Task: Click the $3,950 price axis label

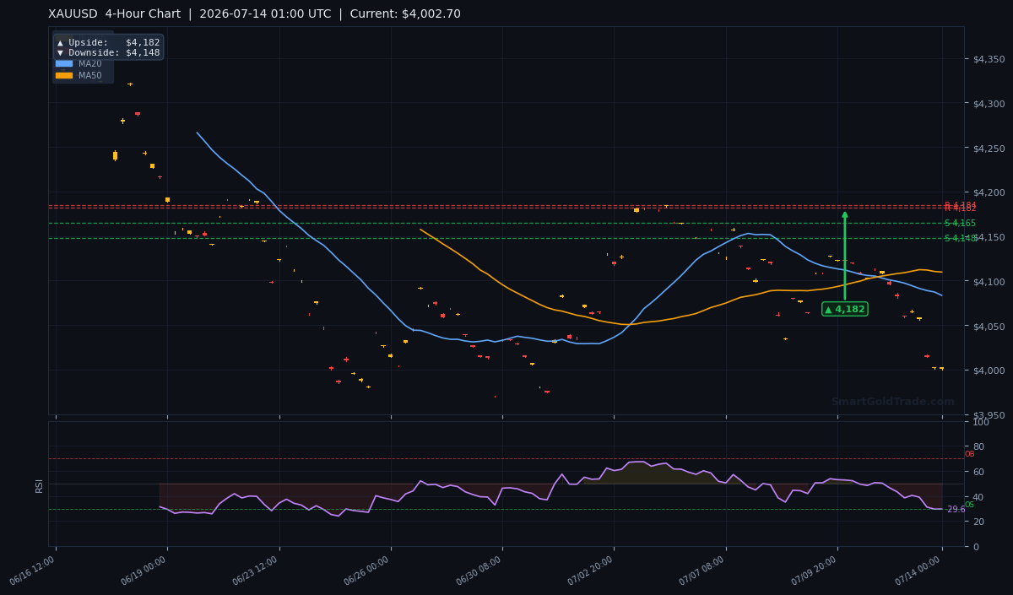Action: [x=989, y=415]
